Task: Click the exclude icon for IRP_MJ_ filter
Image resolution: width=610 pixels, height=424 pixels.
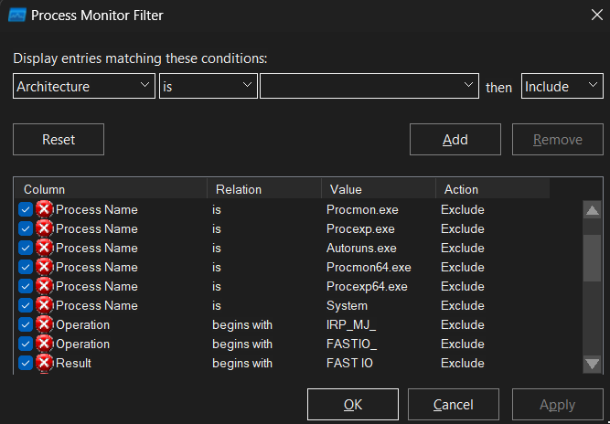Action: coord(44,324)
